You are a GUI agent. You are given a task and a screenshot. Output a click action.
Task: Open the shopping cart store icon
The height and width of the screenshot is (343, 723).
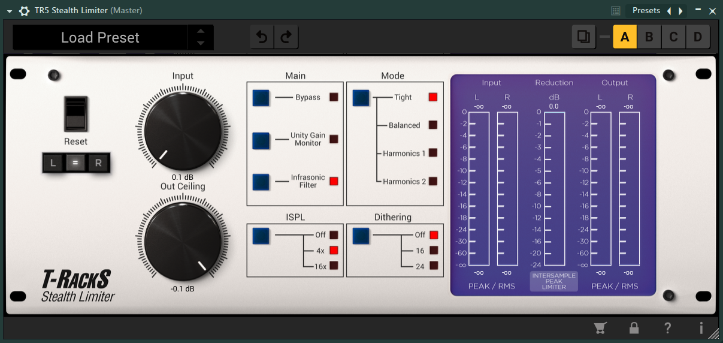tap(600, 328)
